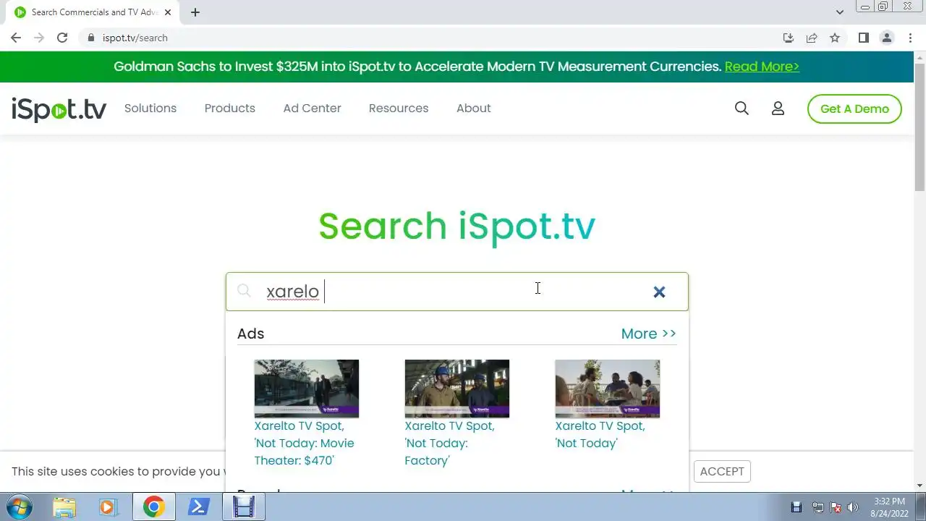This screenshot has width=926, height=521.
Task: Click the network tray icon
Action: click(817, 507)
